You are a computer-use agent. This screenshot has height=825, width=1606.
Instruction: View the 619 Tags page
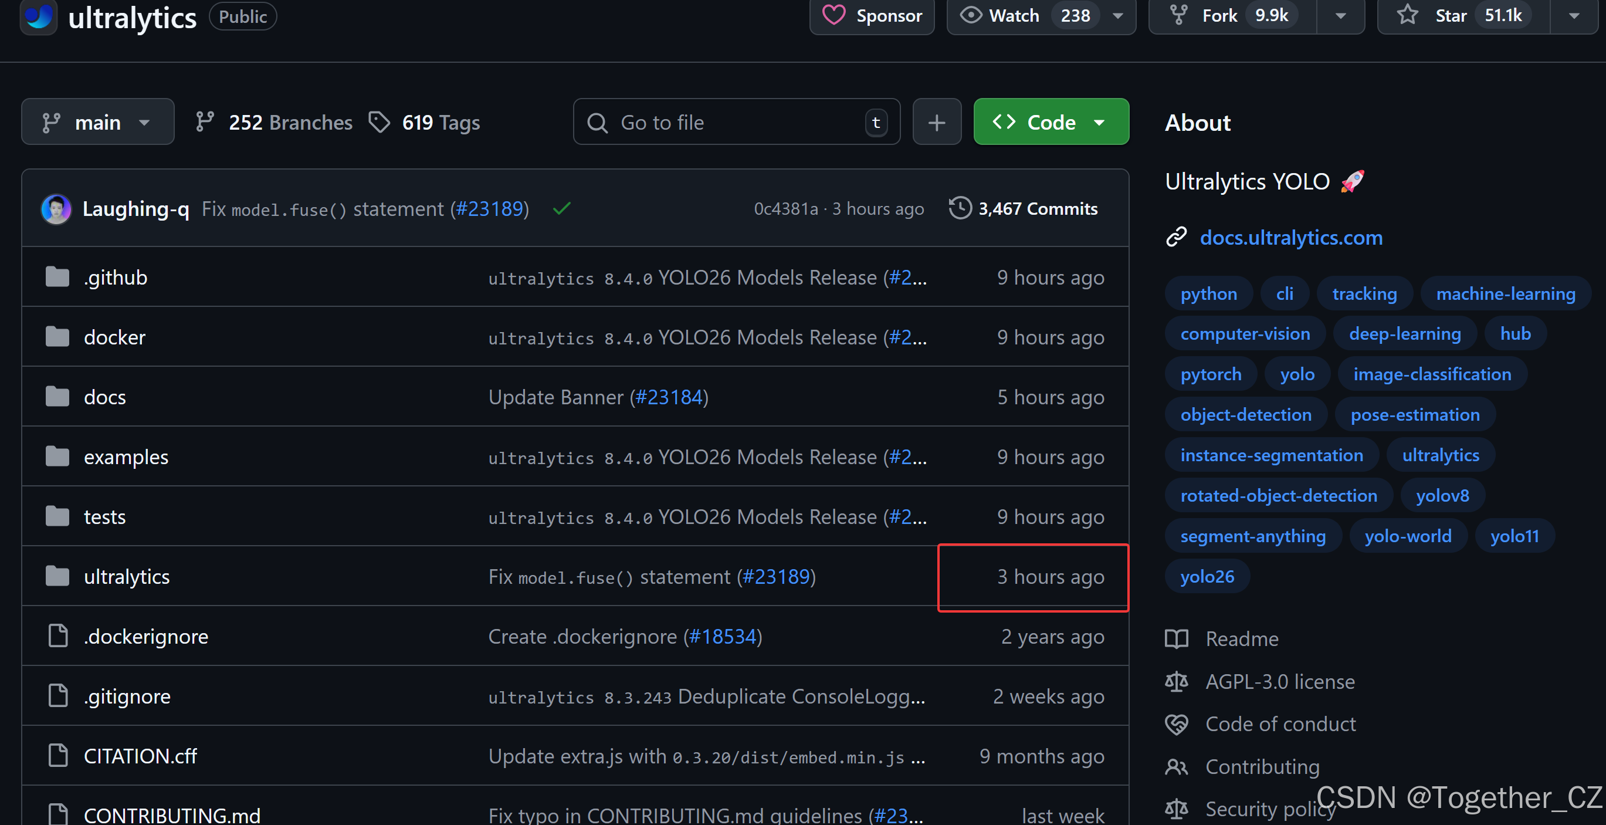click(x=439, y=122)
